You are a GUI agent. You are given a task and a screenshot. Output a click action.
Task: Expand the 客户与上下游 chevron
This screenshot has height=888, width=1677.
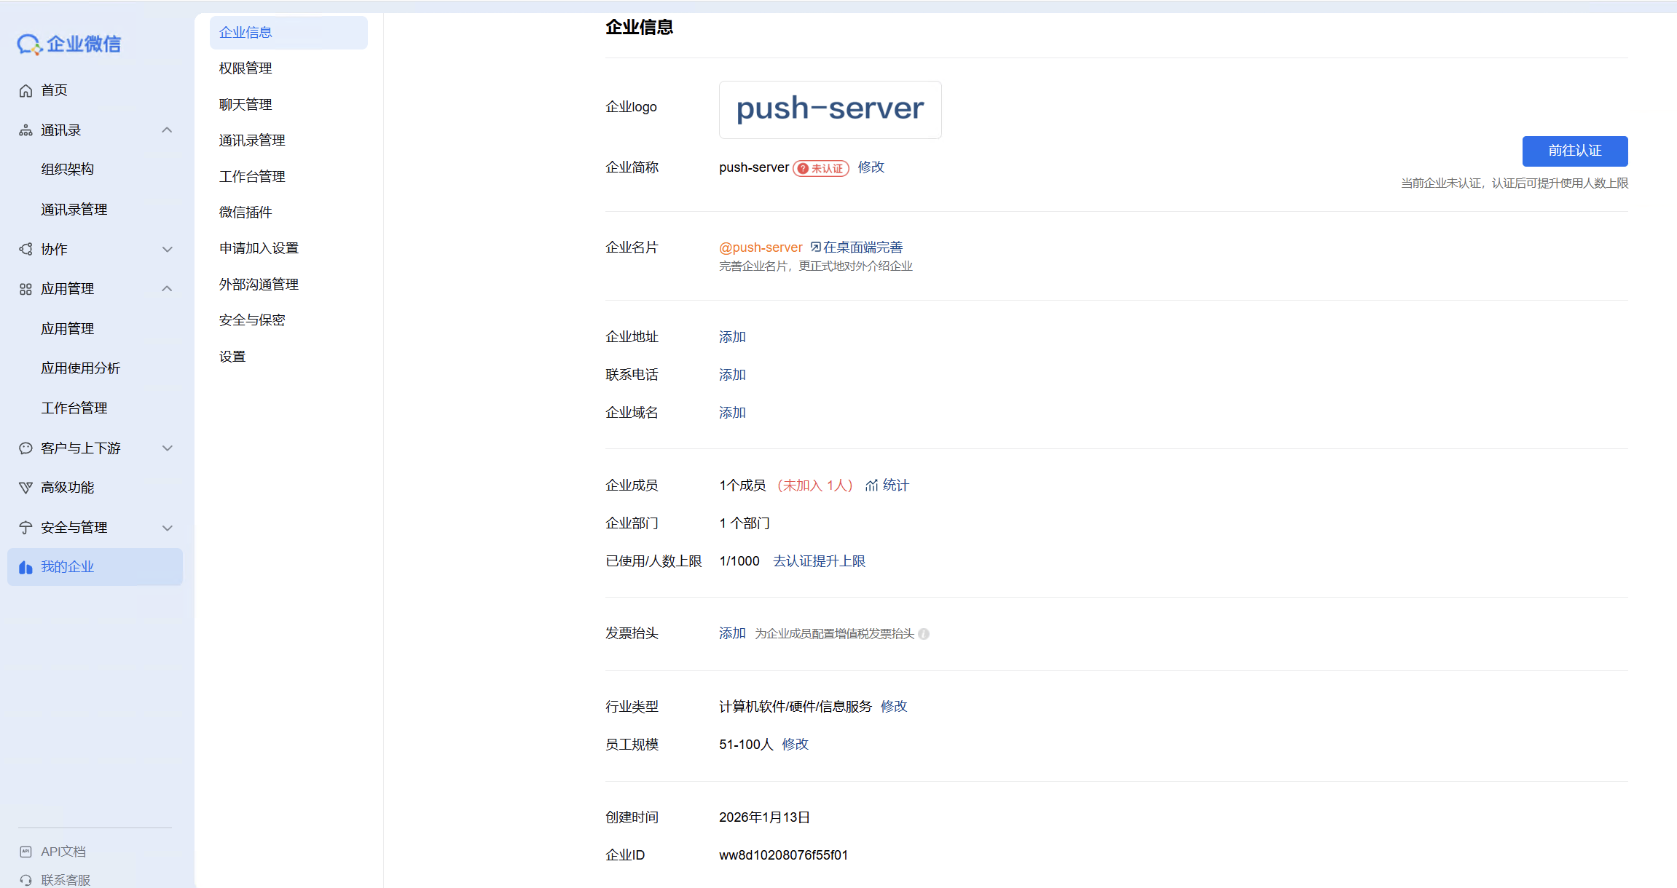pos(167,448)
